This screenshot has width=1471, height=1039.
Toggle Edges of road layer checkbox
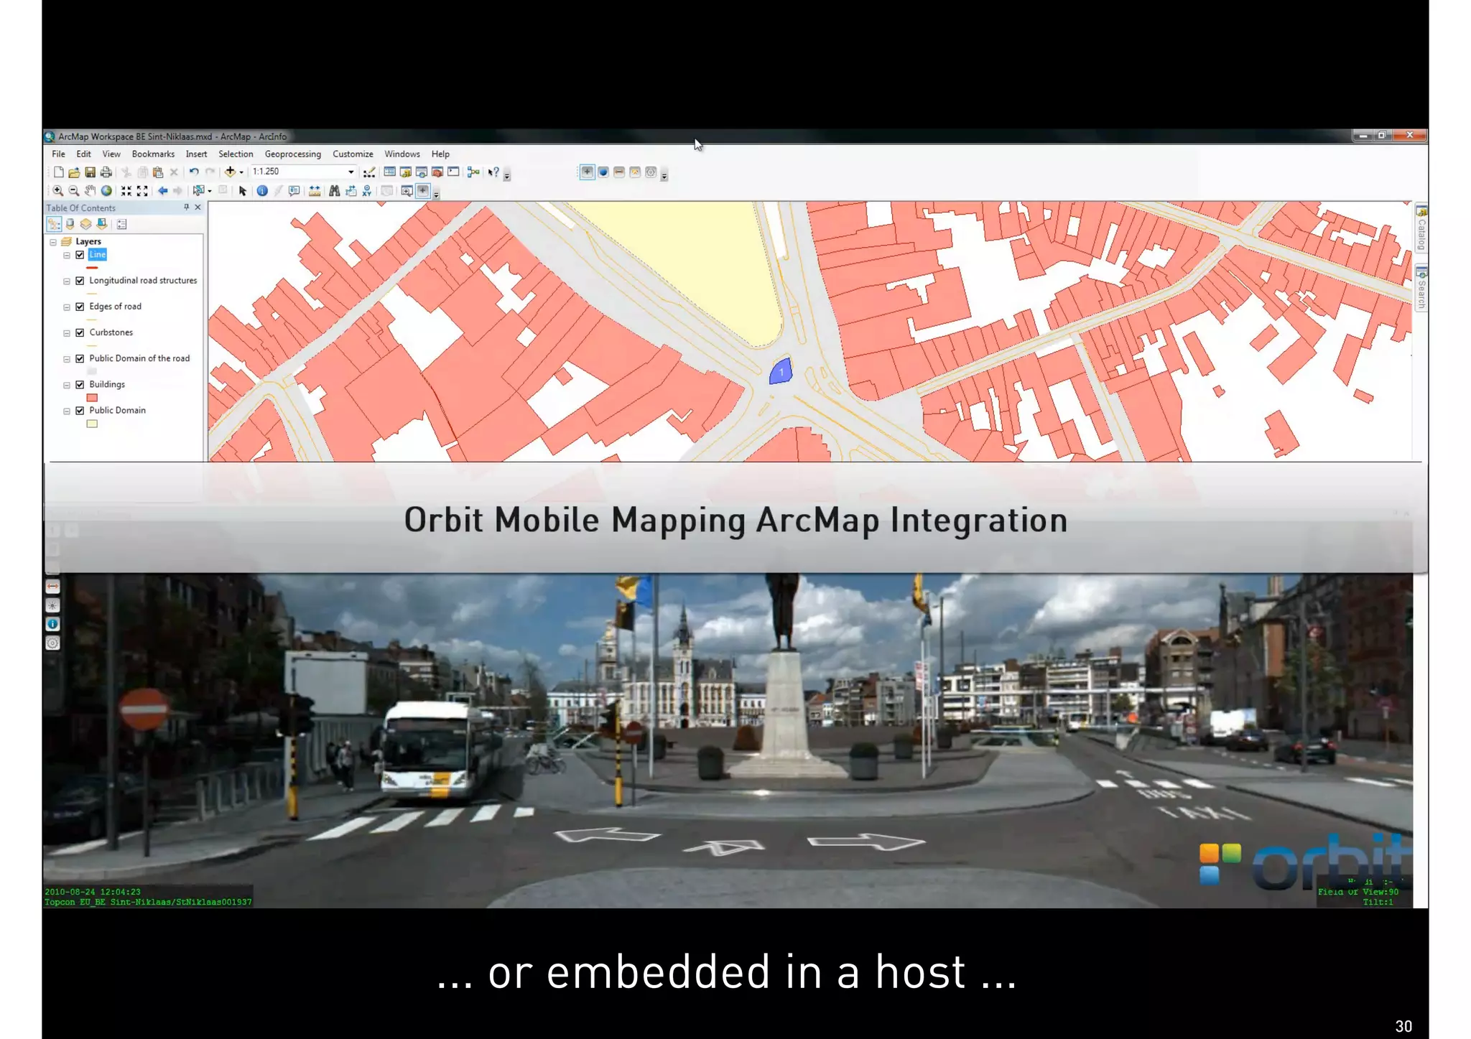(80, 307)
